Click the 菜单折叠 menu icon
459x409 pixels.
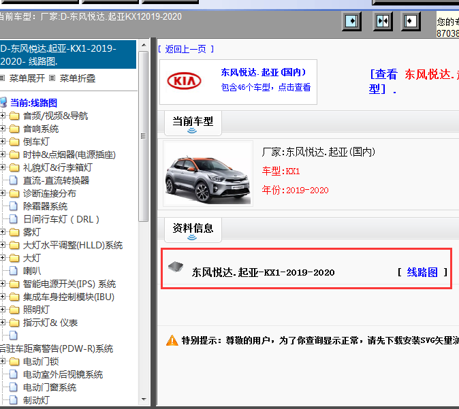click(x=52, y=78)
